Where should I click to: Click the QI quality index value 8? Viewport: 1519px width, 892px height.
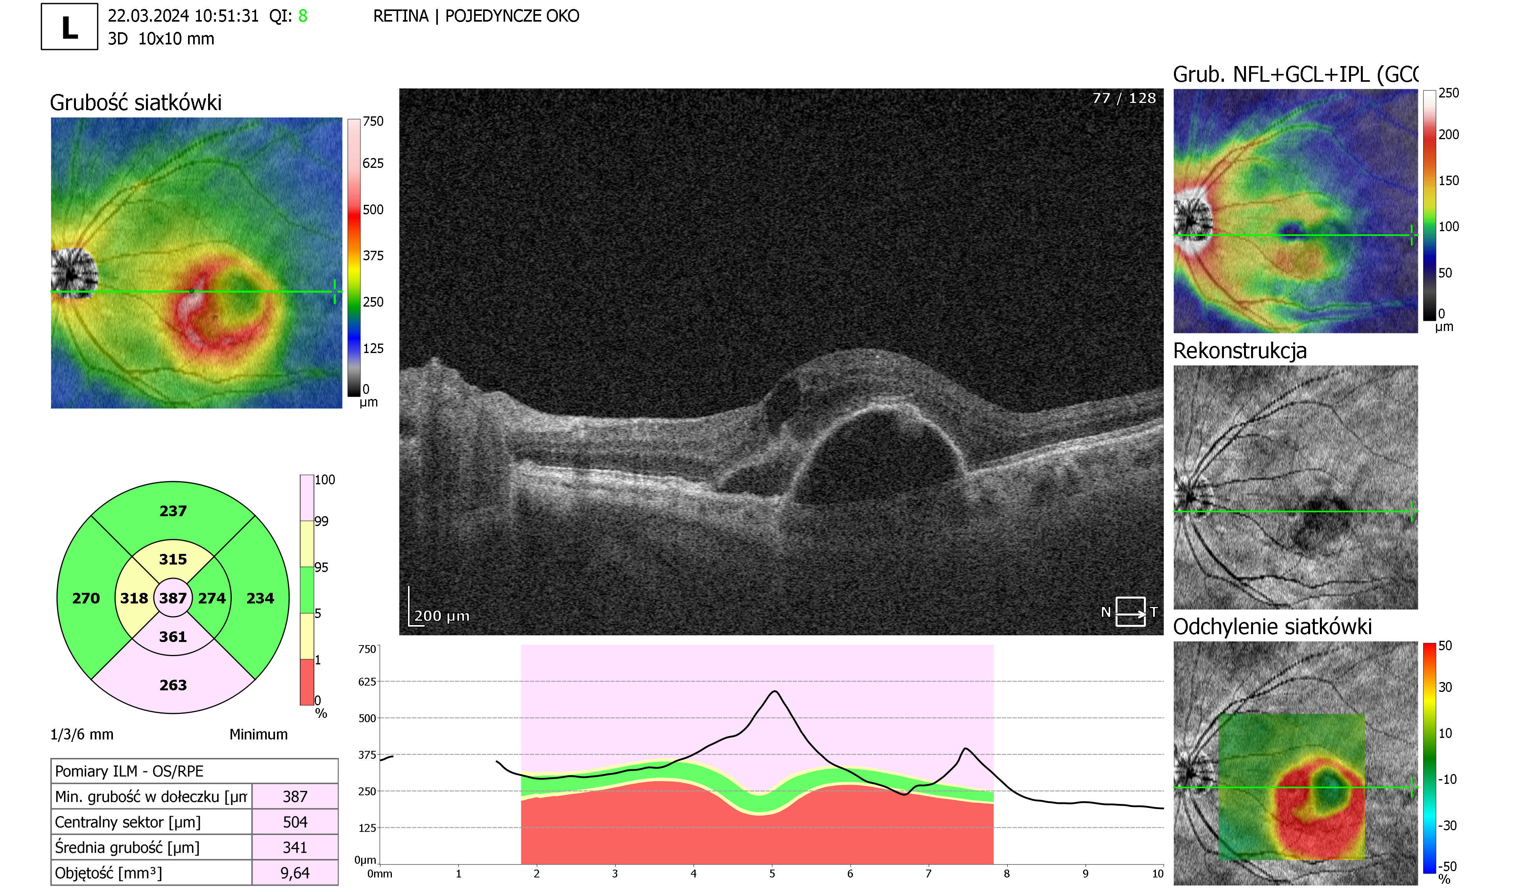(x=303, y=16)
